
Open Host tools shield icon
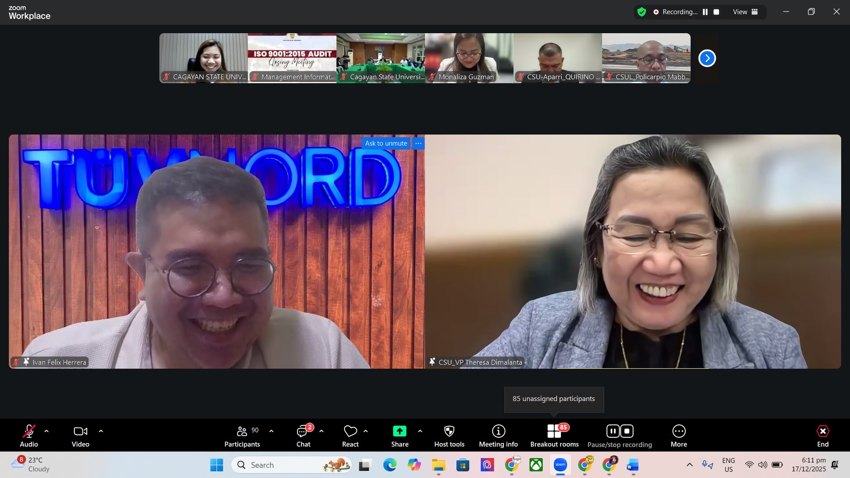point(449,432)
